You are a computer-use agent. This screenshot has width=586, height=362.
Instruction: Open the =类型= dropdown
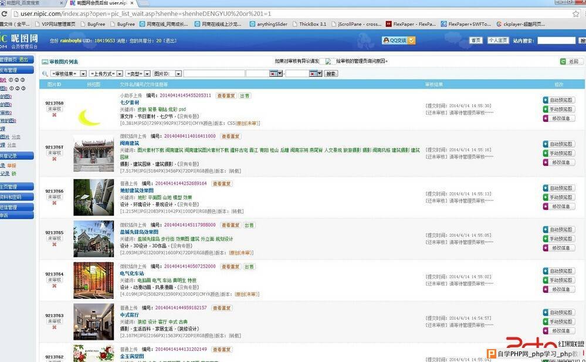pyautogui.click(x=138, y=74)
